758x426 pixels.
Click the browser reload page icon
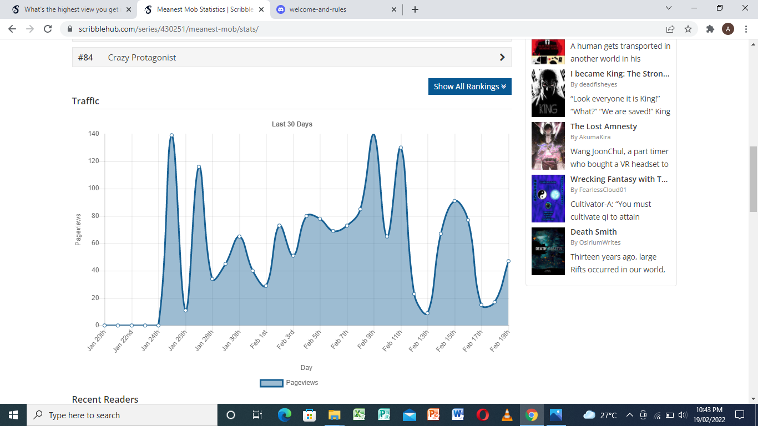[48, 29]
